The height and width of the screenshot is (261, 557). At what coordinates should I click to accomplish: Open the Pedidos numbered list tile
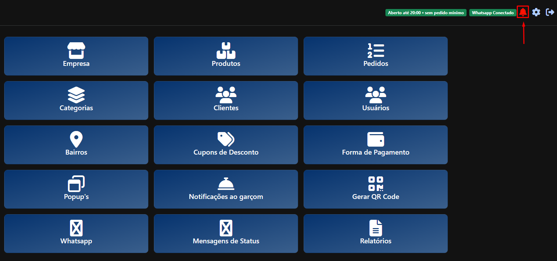point(376,56)
